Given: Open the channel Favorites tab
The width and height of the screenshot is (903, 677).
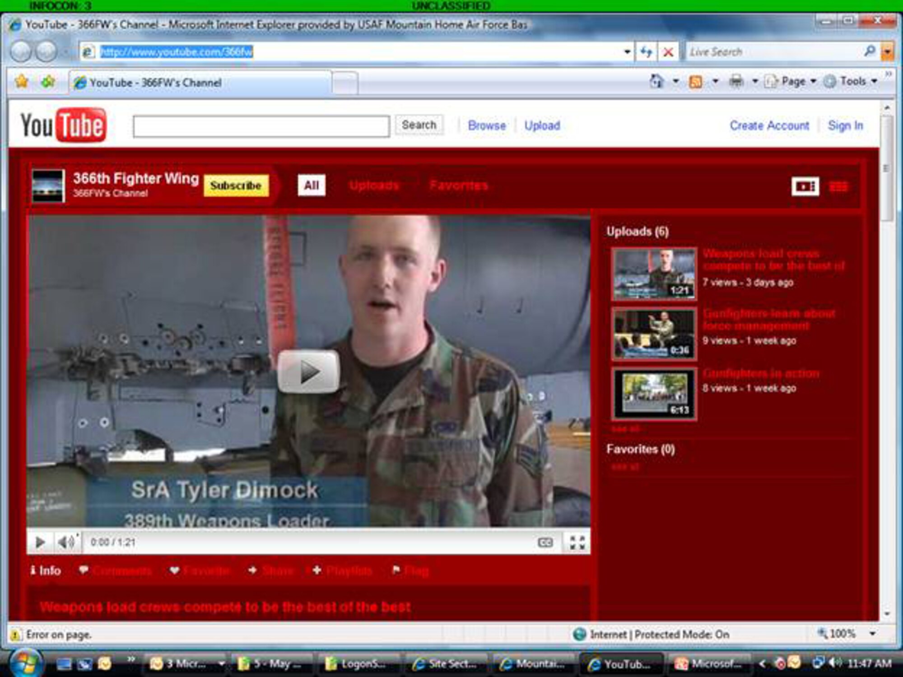Looking at the screenshot, I should [458, 185].
